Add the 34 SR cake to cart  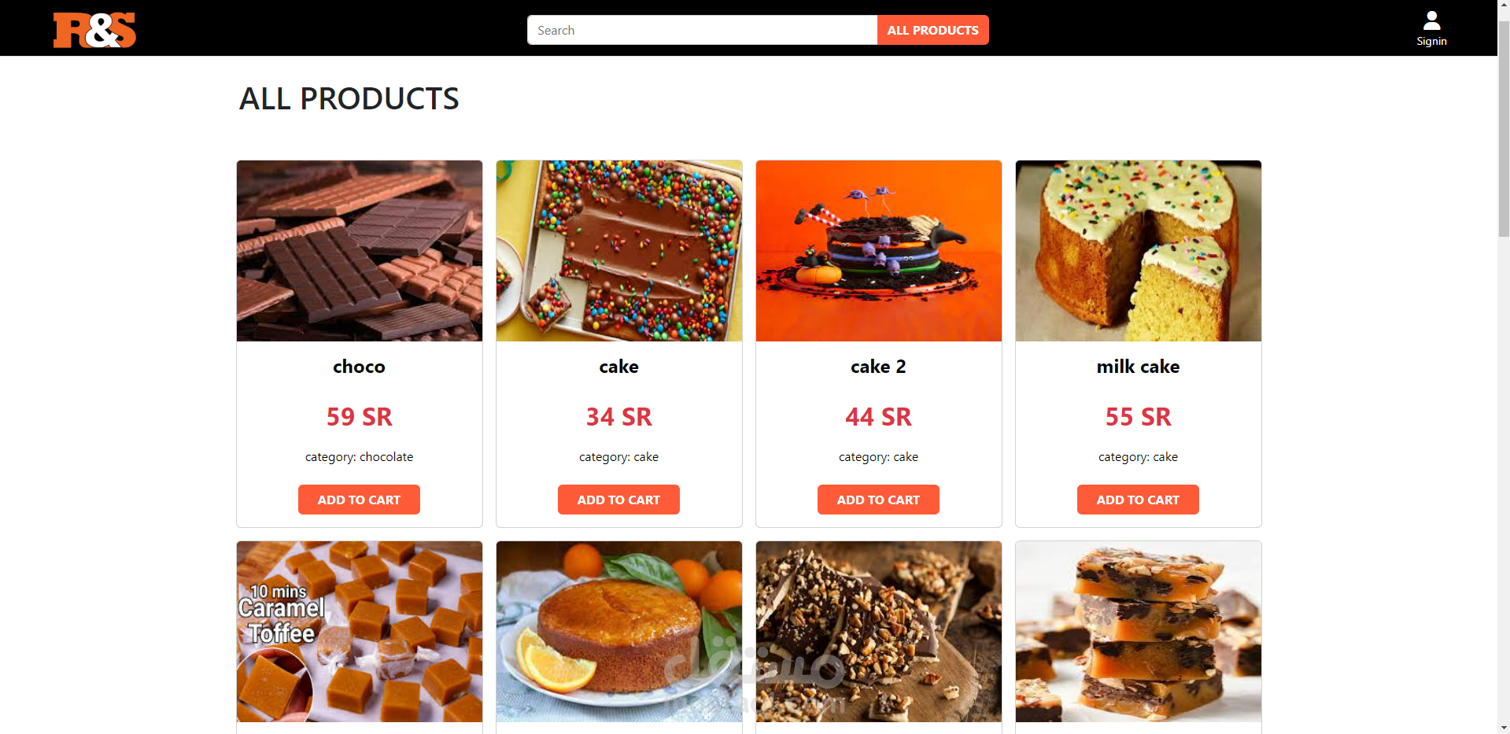[618, 500]
